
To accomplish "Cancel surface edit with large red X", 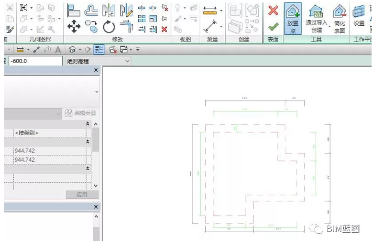I will 273,10.
